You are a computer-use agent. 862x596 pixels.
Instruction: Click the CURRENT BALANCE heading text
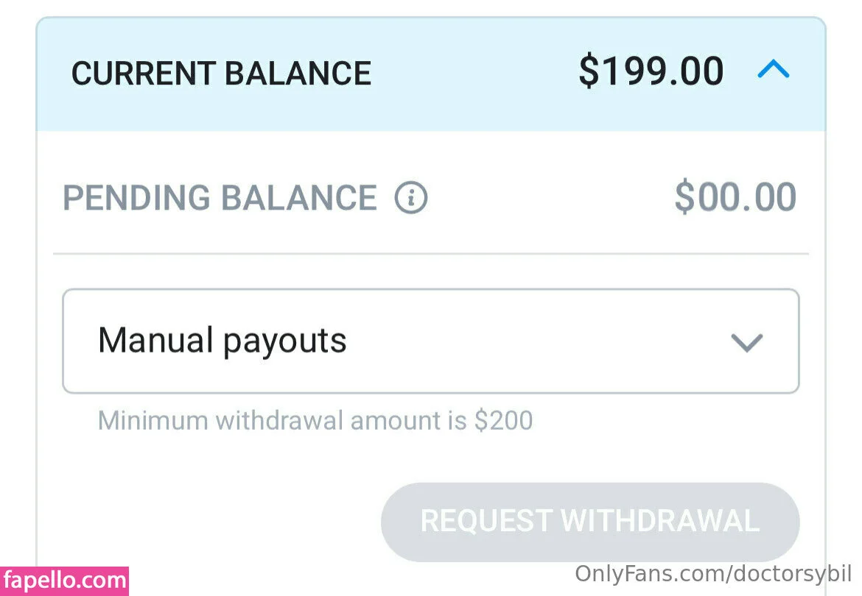221,74
